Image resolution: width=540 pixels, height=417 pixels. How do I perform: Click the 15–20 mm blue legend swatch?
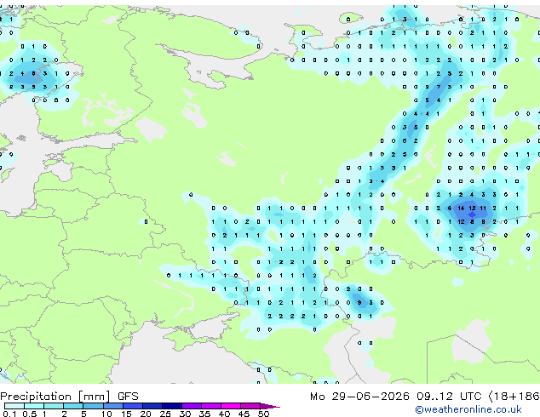132,406
